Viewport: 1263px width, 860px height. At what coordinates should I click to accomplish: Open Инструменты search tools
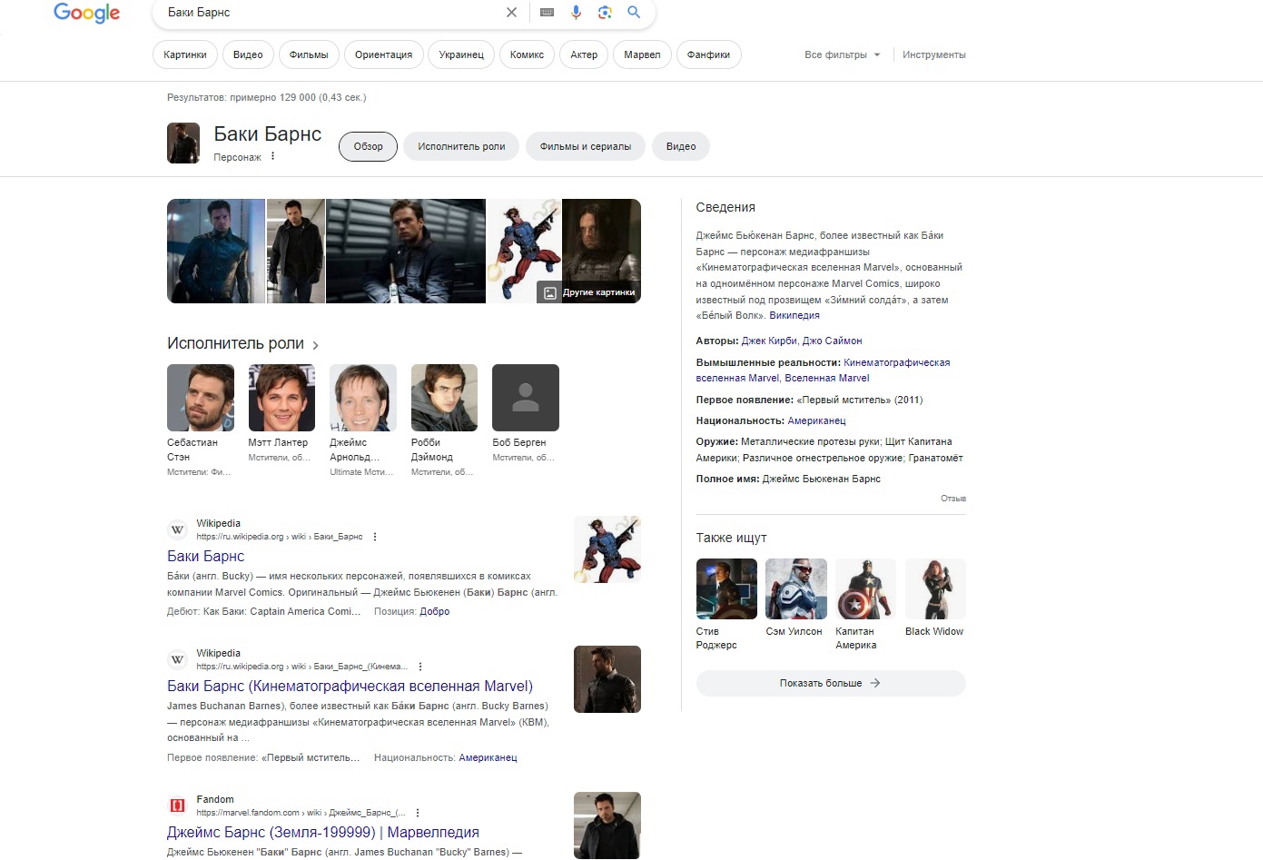(x=934, y=54)
